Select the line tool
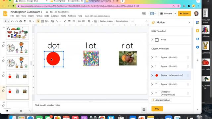 click(x=57, y=21)
